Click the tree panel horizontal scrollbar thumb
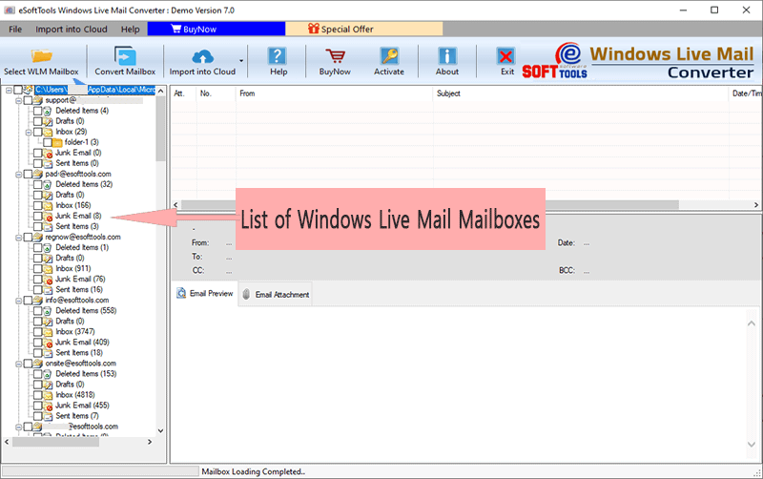The height and width of the screenshot is (479, 763). click(x=55, y=442)
